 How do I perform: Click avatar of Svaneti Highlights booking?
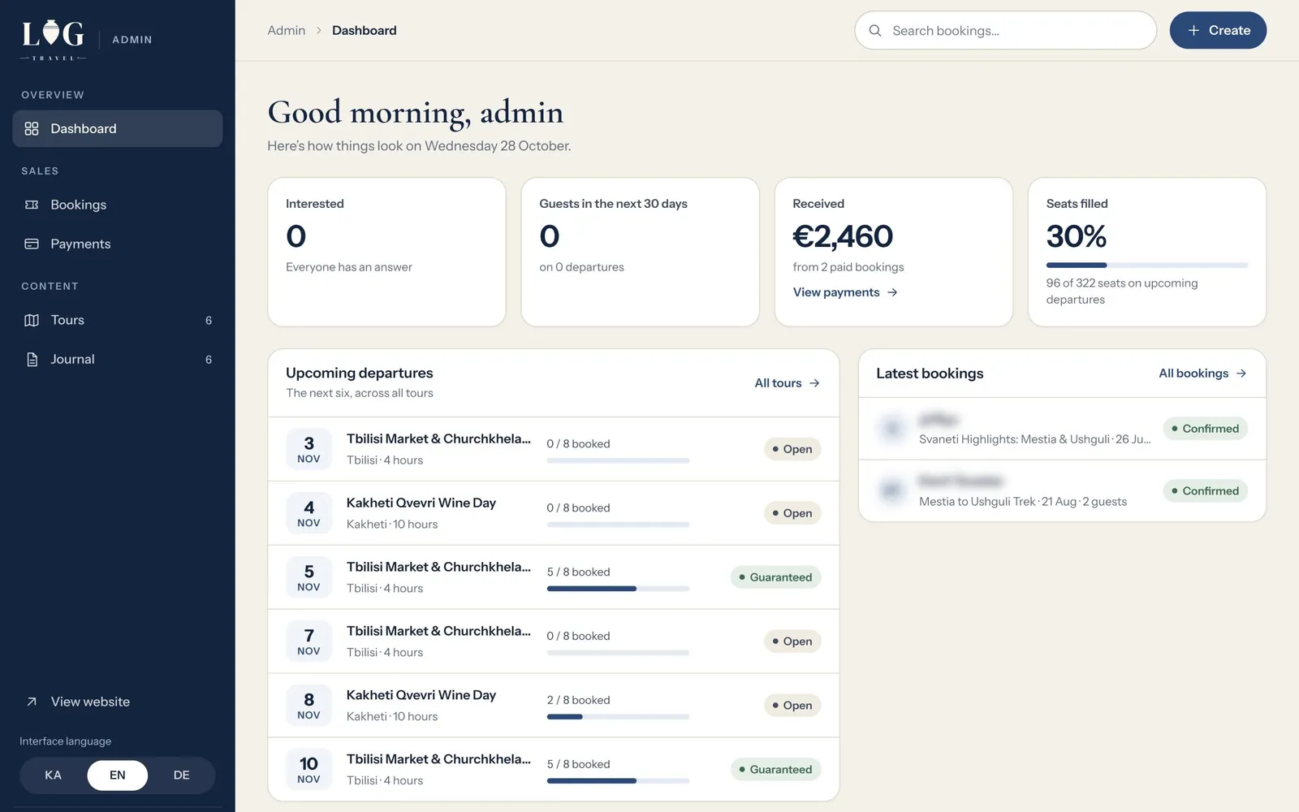pyautogui.click(x=892, y=428)
